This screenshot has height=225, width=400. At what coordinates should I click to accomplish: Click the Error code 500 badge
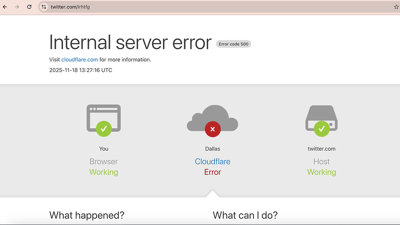pyautogui.click(x=234, y=44)
